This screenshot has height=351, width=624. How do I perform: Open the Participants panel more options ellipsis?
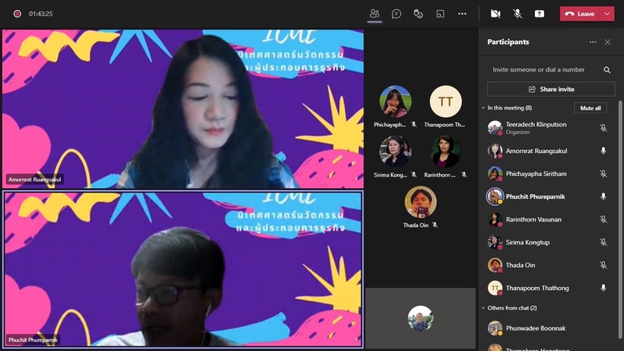[593, 43]
